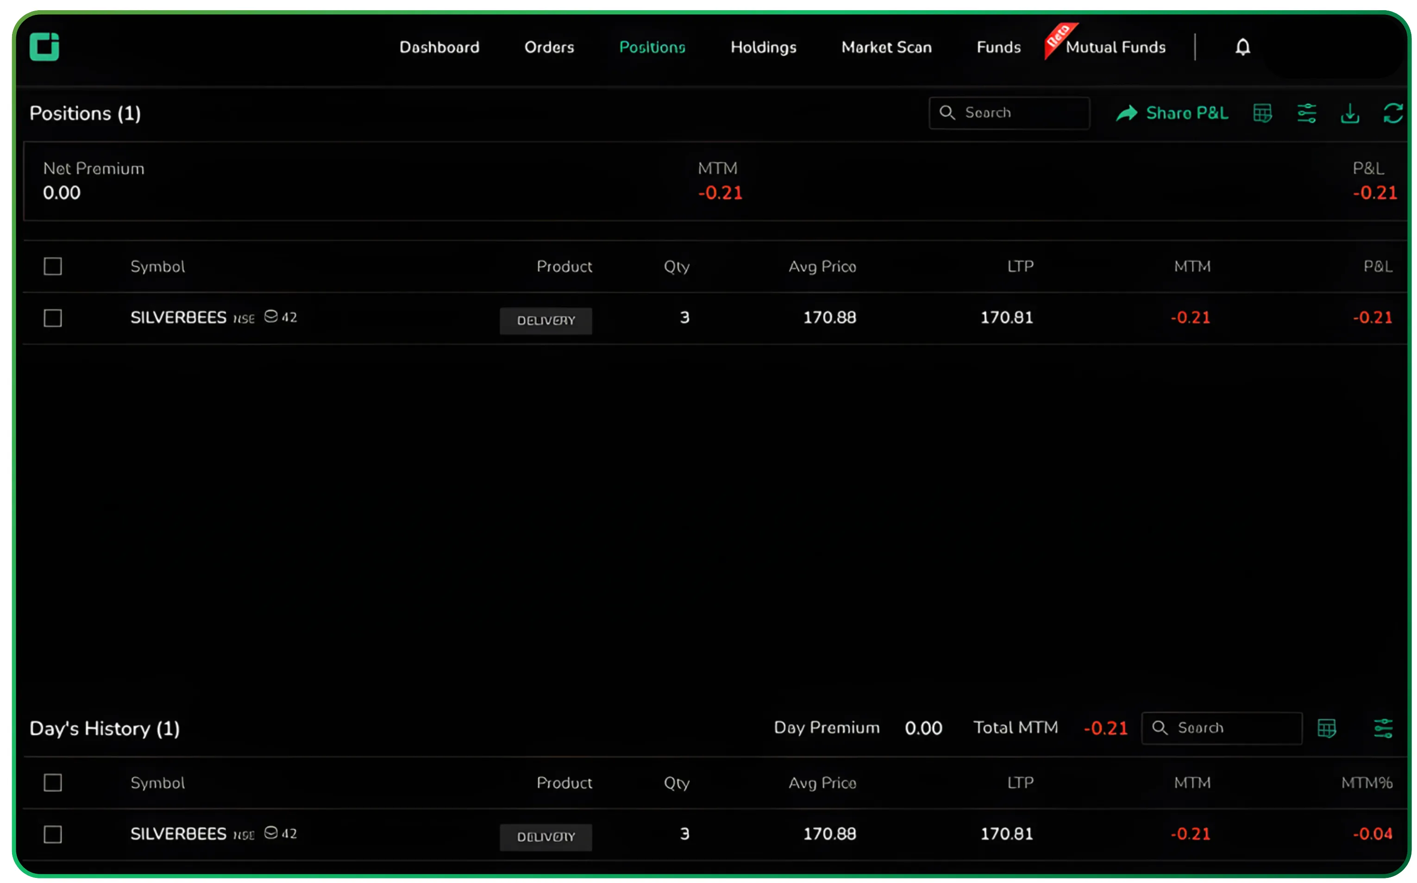Click the DELIVERY product tag on SILVERBEES

[545, 320]
